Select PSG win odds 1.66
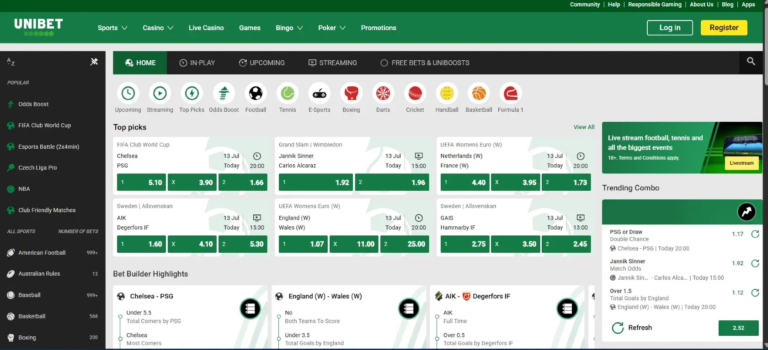768x350 pixels. [x=243, y=182]
